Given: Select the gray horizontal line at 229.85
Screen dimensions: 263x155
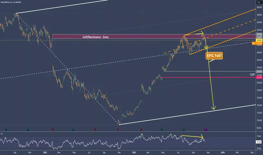Looking at the screenshot, I should point(210,72).
